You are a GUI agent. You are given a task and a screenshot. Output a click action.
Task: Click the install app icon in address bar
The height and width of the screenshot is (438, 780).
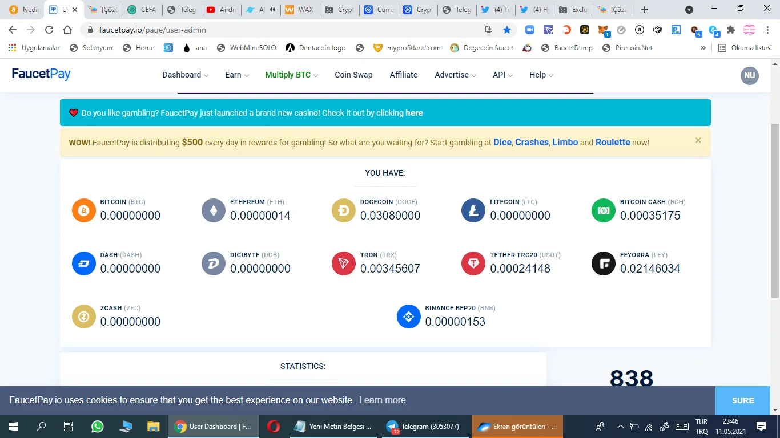pyautogui.click(x=489, y=30)
